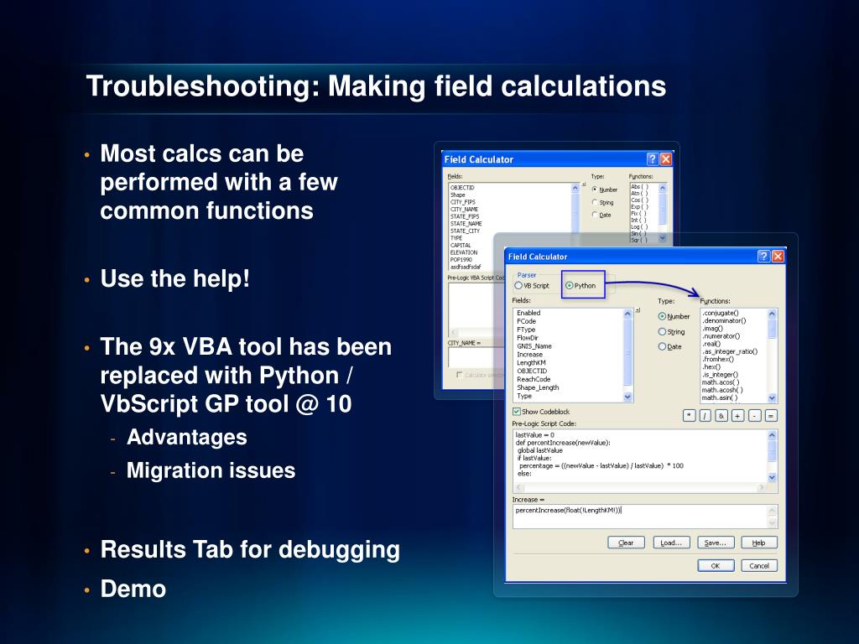Close the back Field Calculator window
Viewport: 859px width, 644px height.
click(665, 158)
